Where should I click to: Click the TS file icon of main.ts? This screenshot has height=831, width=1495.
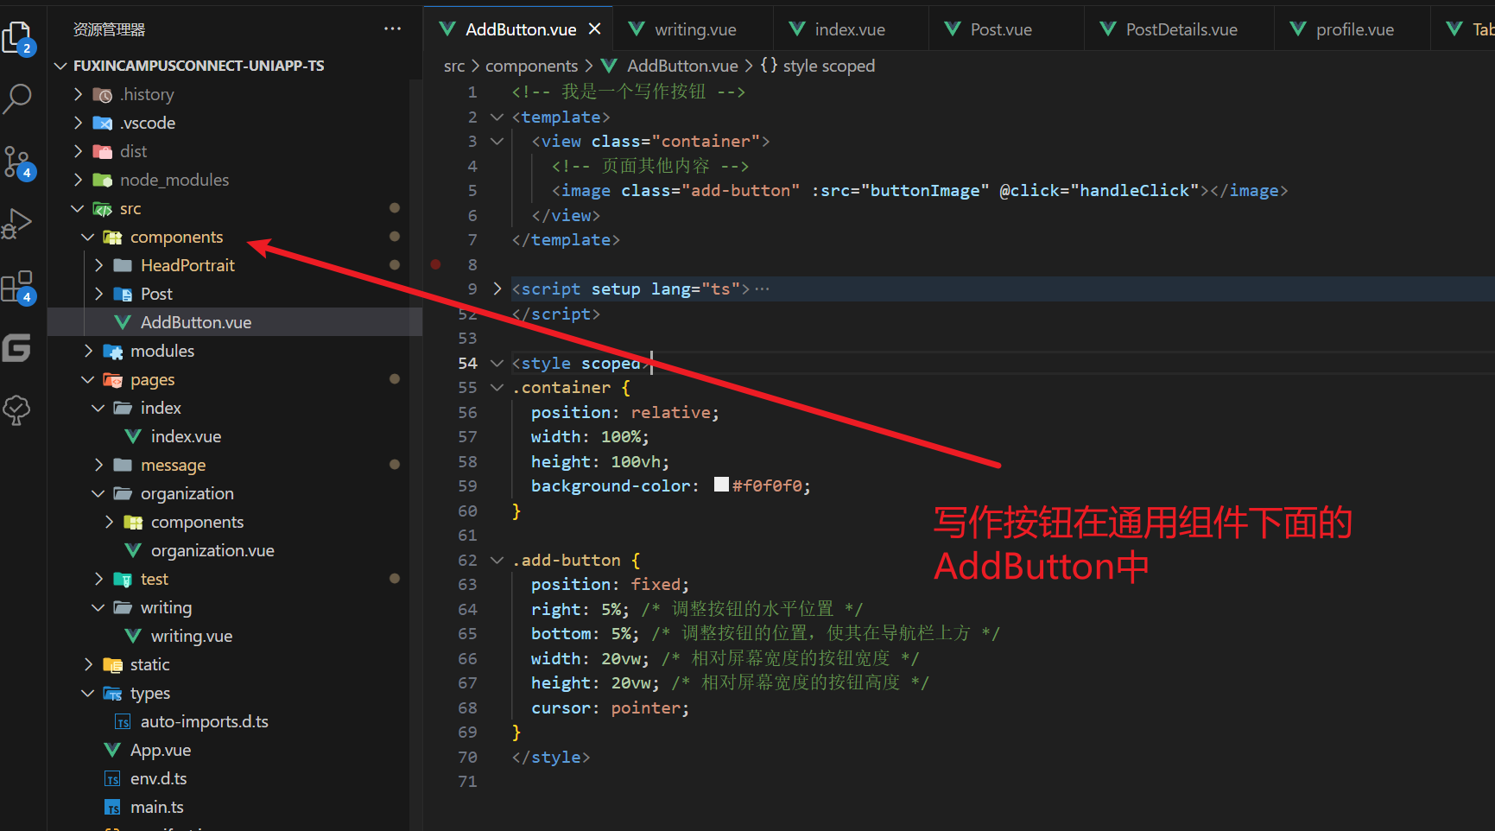click(112, 807)
